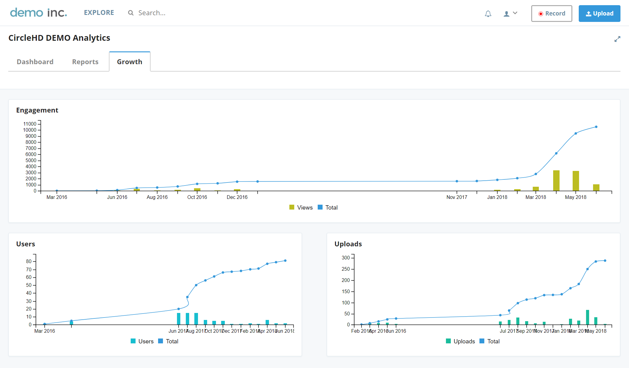Click the search magnifier icon

click(131, 13)
